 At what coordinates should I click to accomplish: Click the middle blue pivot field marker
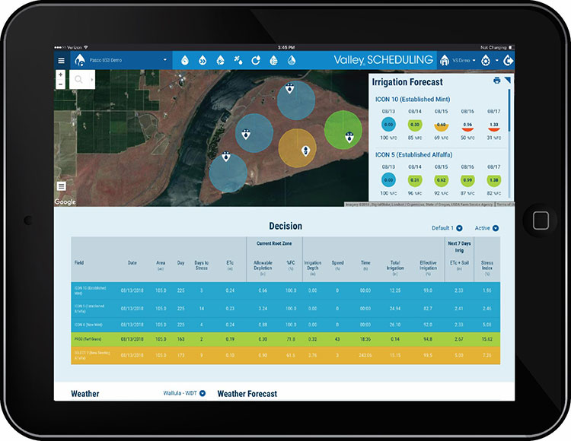(246, 134)
